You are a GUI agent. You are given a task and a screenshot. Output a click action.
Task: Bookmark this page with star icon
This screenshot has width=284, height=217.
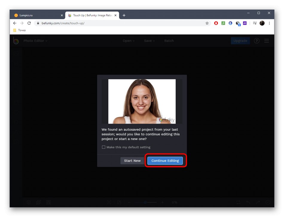(x=207, y=23)
